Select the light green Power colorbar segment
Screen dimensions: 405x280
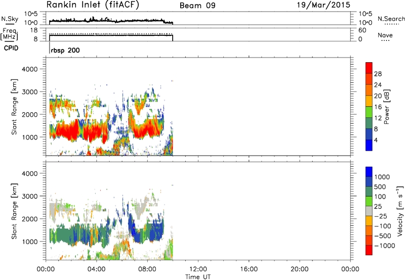click(x=369, y=112)
